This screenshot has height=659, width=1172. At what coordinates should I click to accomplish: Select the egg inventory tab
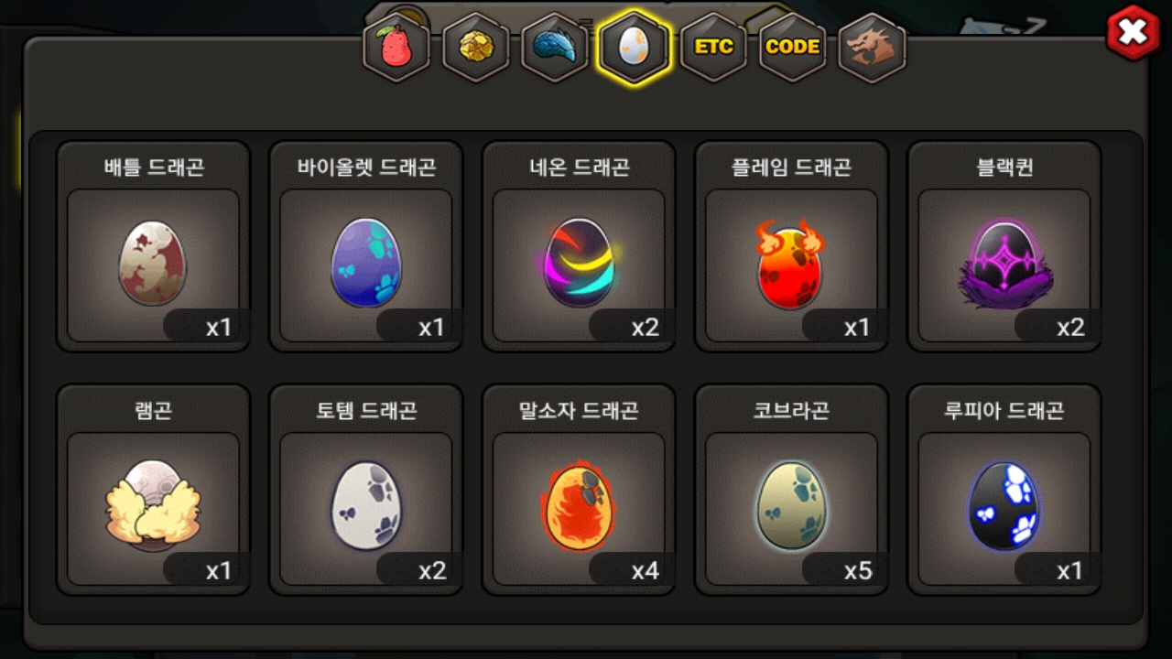coord(634,48)
